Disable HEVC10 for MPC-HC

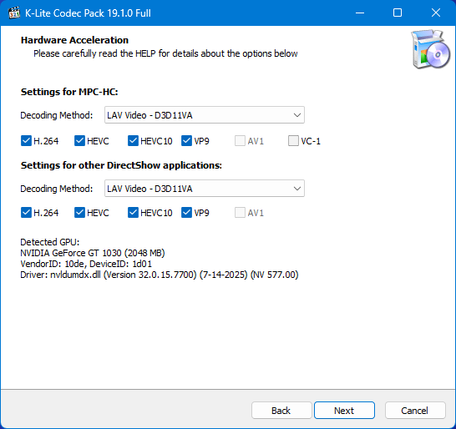point(133,141)
